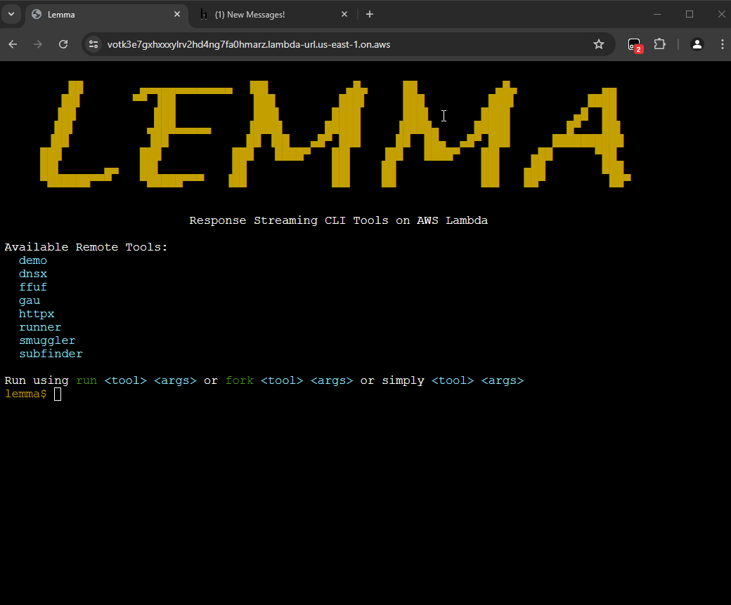This screenshot has width=731, height=605.
Task: Reload the Lemma page
Action: coord(63,44)
